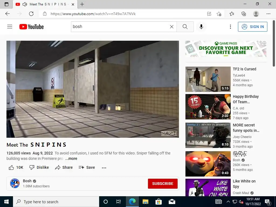This screenshot has height=207, width=276.
Task: Click the magnifier search button
Action: click(x=185, y=27)
